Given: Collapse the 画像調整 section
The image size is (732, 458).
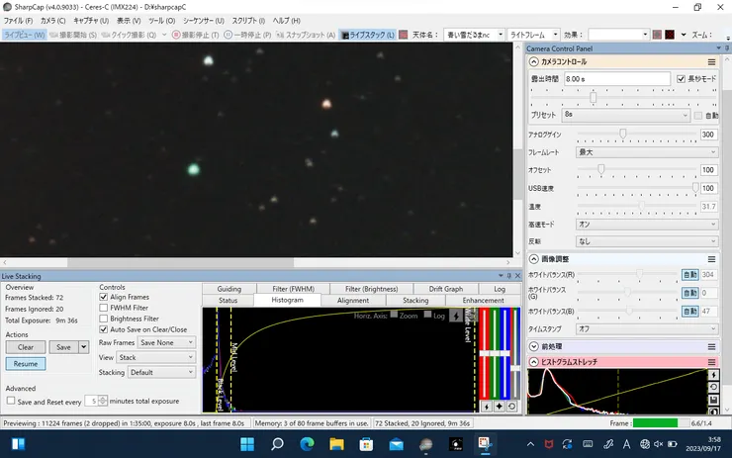Looking at the screenshot, I should [x=534, y=258].
